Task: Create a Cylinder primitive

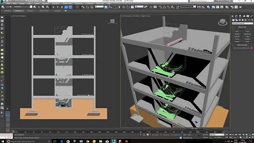Action: (x=237, y=37)
